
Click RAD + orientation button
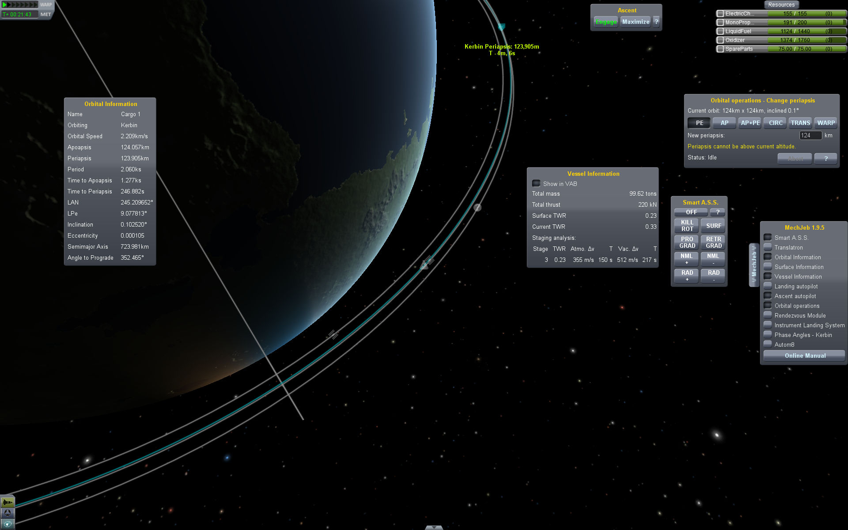(687, 276)
